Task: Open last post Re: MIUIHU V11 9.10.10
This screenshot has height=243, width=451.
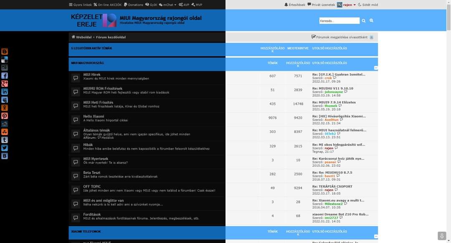Action: (x=332, y=88)
